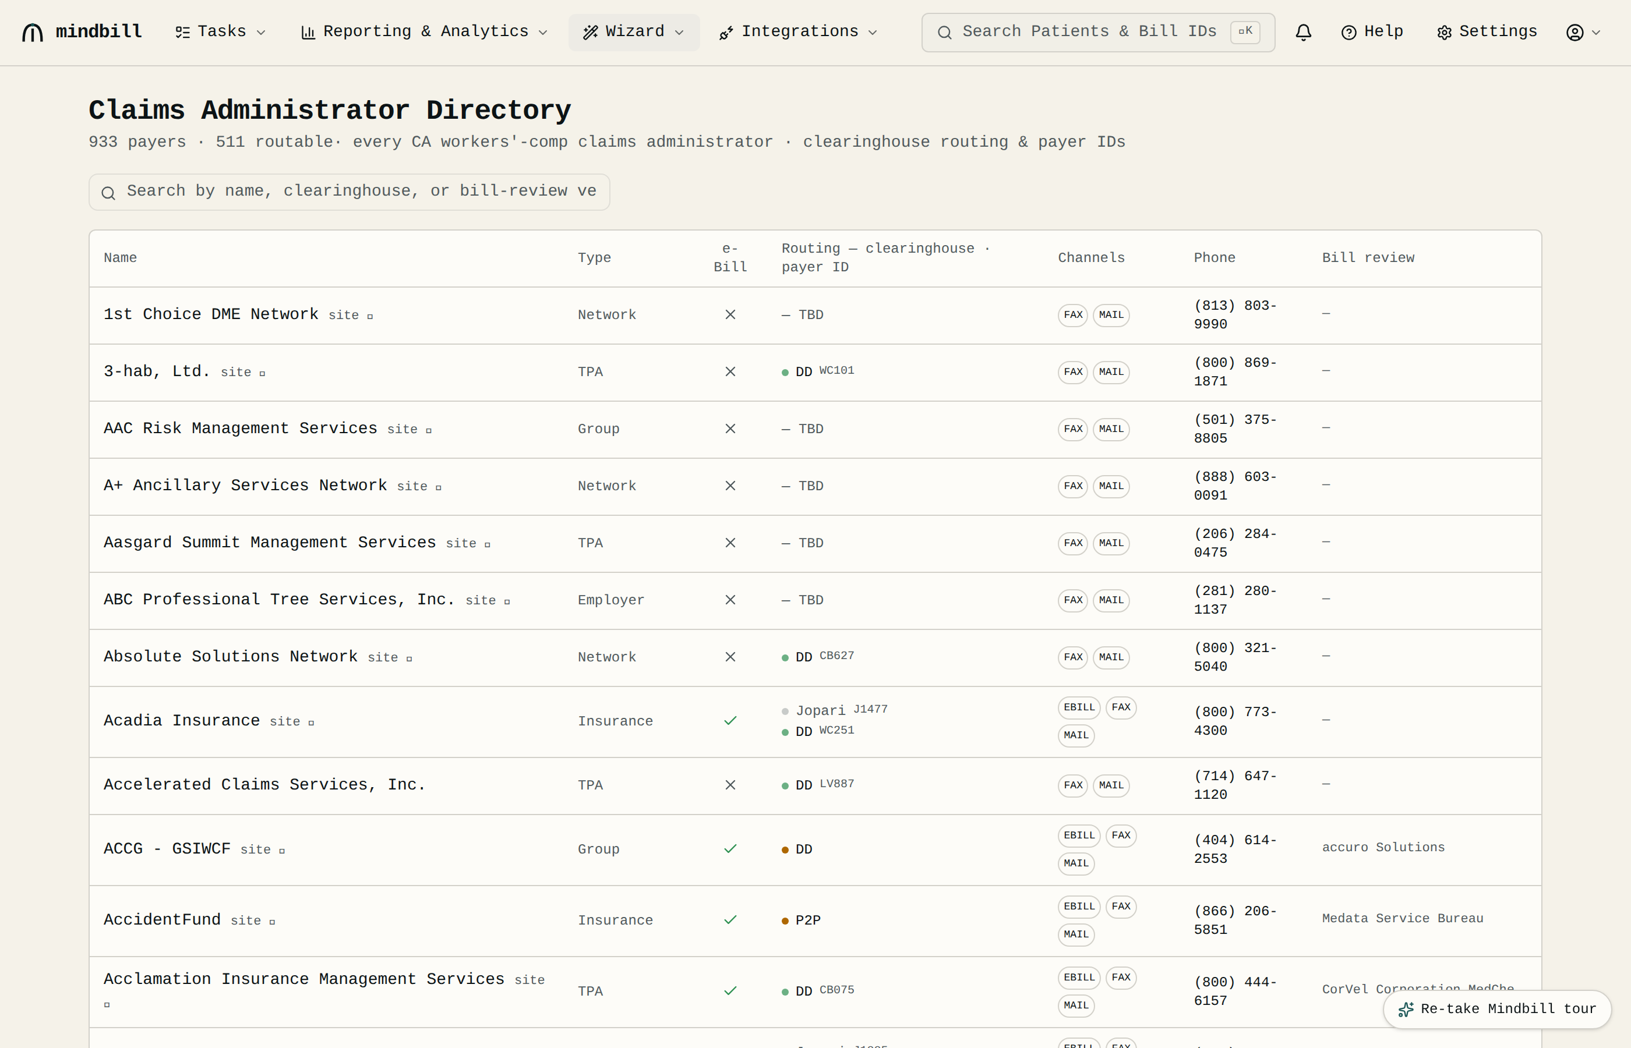Click the FAX badge for Accelerated Claims Services
The image size is (1631, 1048).
(1073, 785)
